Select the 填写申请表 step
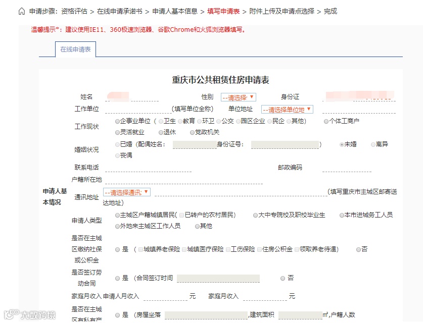Screen dimensions: 423x323 223,11
